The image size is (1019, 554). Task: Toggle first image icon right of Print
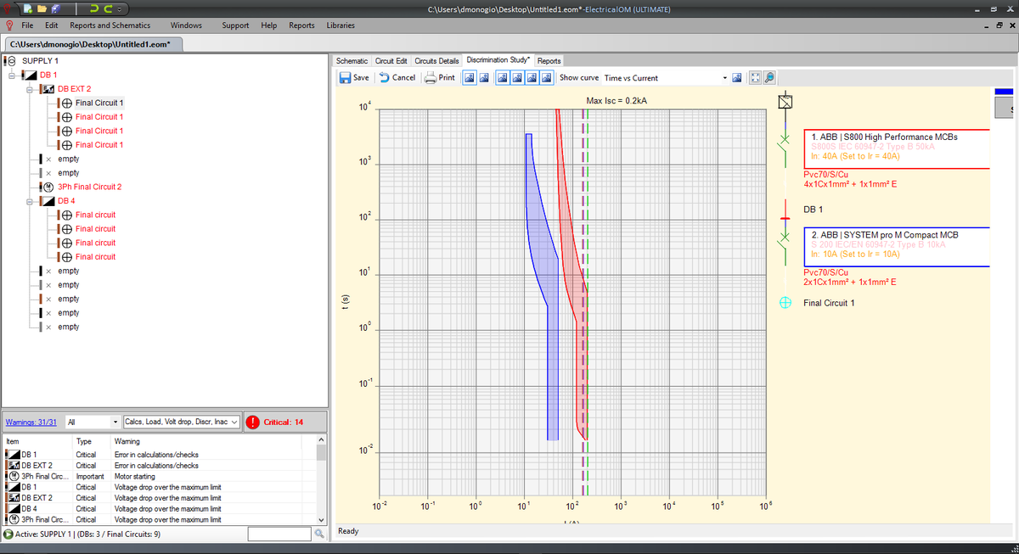pos(469,77)
